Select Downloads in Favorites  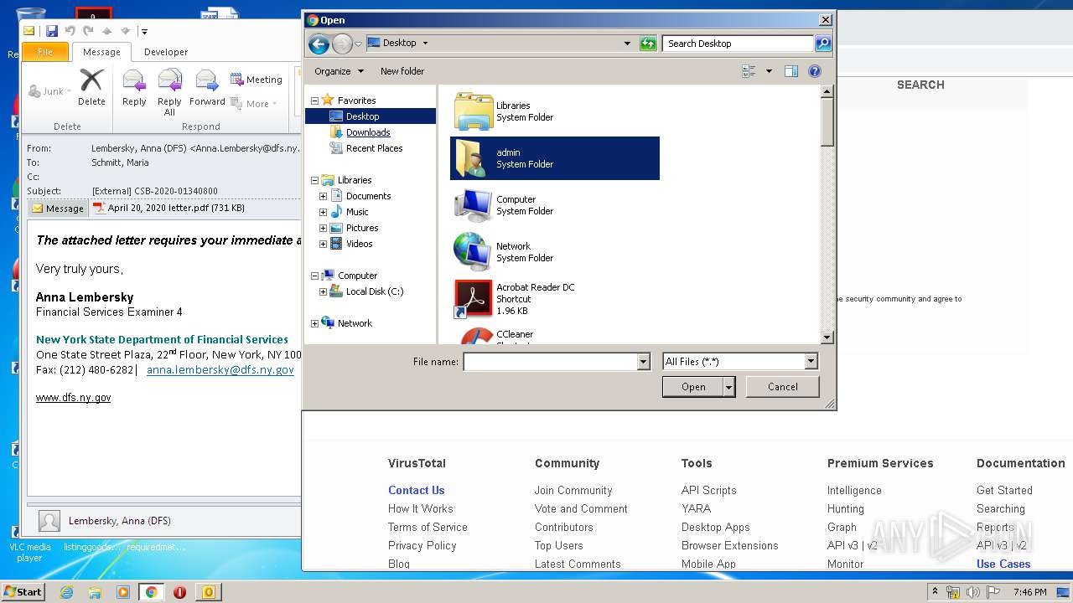click(368, 132)
